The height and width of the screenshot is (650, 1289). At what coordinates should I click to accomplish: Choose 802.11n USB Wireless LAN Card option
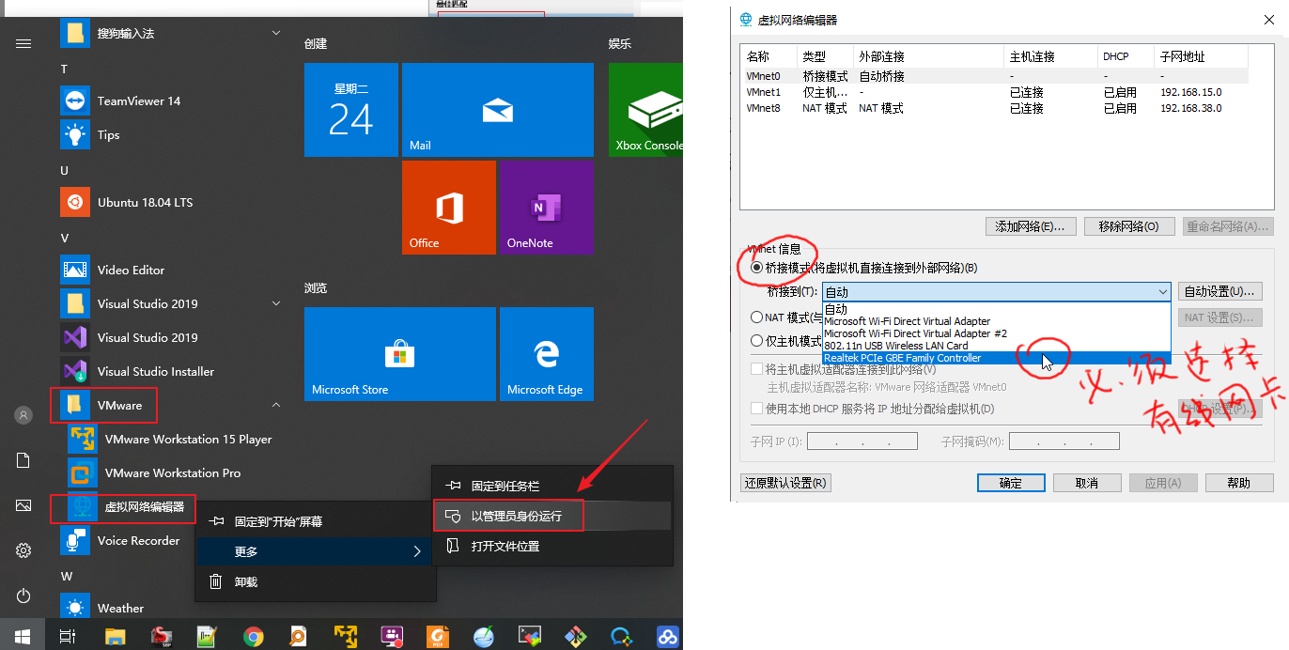997,346
